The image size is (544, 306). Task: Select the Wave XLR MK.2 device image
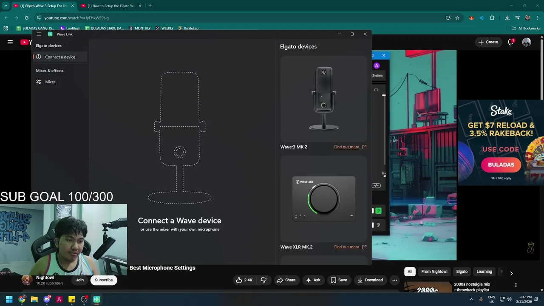(324, 199)
